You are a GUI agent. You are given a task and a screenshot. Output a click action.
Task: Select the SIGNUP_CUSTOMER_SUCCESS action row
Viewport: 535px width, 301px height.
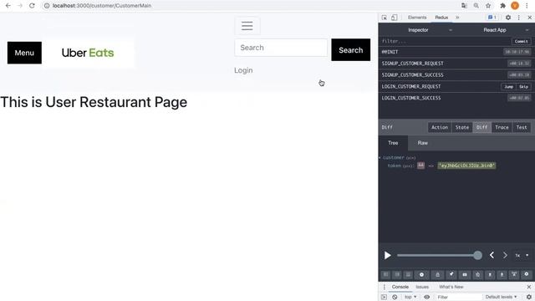(456, 75)
